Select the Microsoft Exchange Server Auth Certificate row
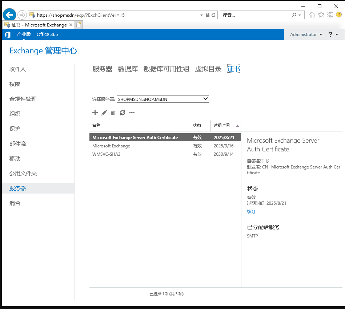The width and height of the screenshot is (345, 309). 165,137
